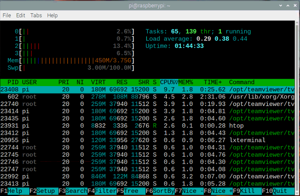Select the process row with PID 22740
The width and height of the screenshot is (300, 196).
pos(147,104)
